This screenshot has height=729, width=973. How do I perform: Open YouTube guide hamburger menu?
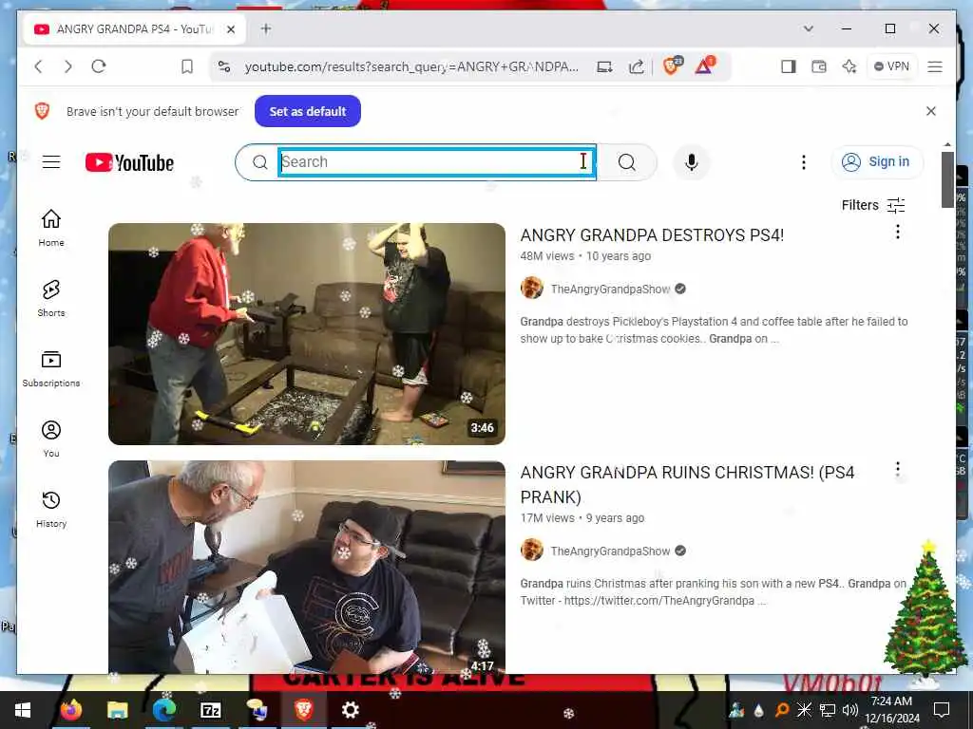click(x=51, y=162)
